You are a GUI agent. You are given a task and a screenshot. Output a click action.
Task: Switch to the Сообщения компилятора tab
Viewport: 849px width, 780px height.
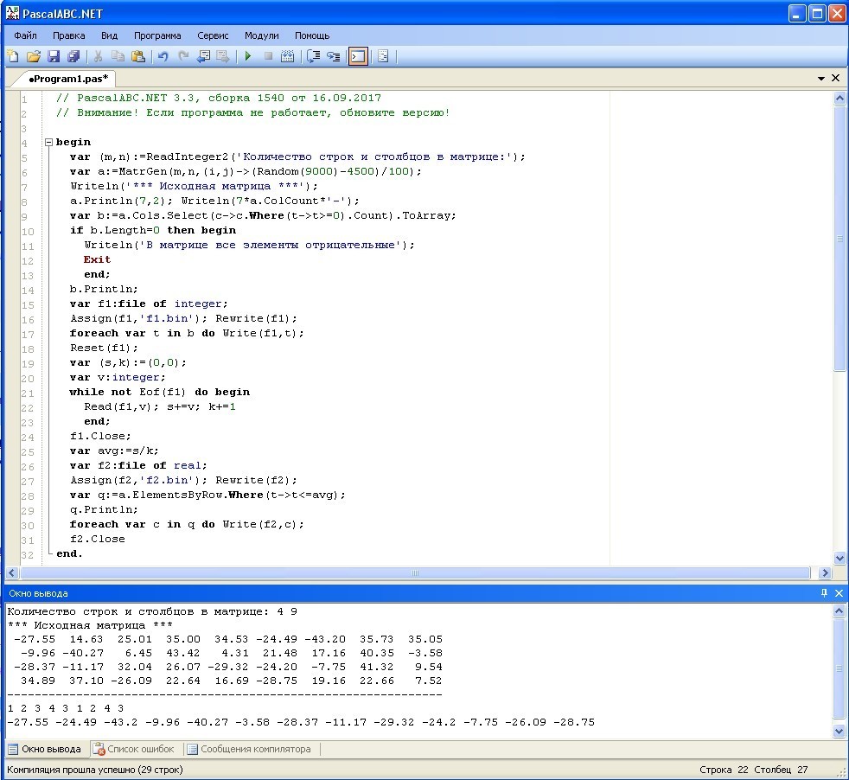coord(249,749)
